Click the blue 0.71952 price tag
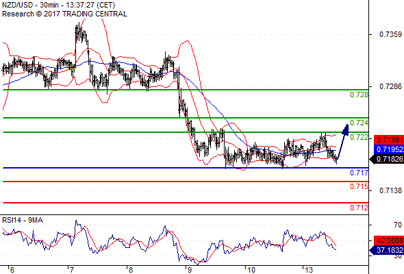The height and width of the screenshot is (274, 404). pyautogui.click(x=388, y=149)
